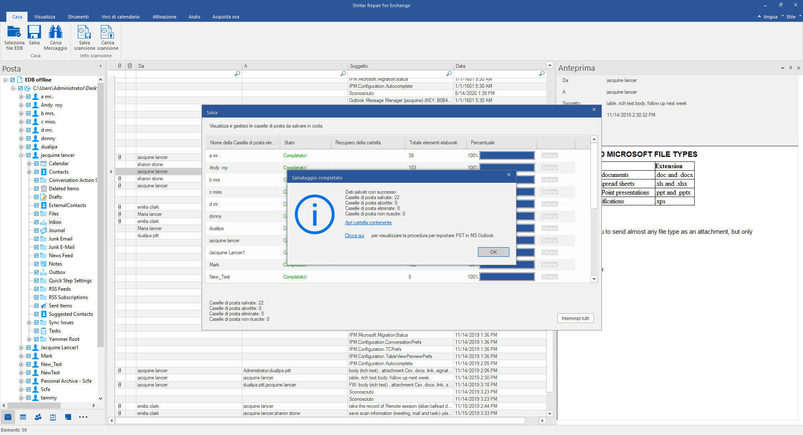The height and width of the screenshot is (435, 803).
Task: Open the Attivazione tab
Action: (x=164, y=17)
